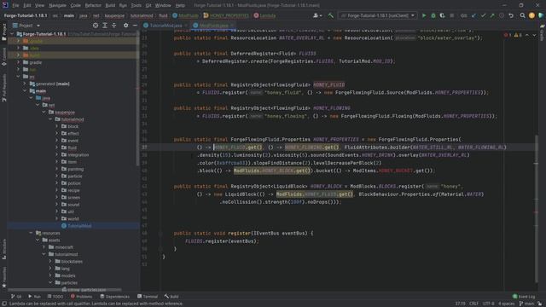Collapse the resources folder

pos(32,233)
